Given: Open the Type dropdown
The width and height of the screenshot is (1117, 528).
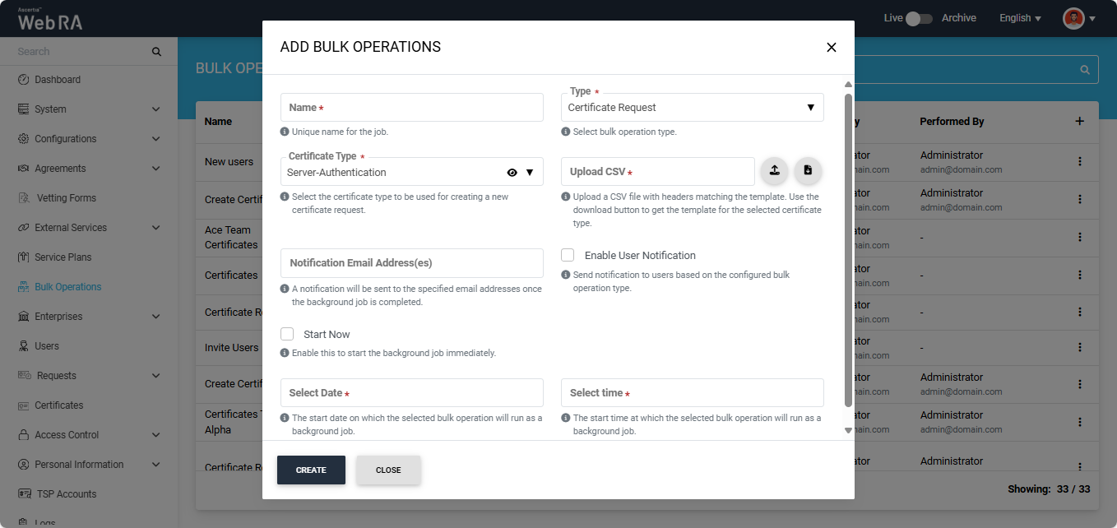Looking at the screenshot, I should tap(692, 108).
